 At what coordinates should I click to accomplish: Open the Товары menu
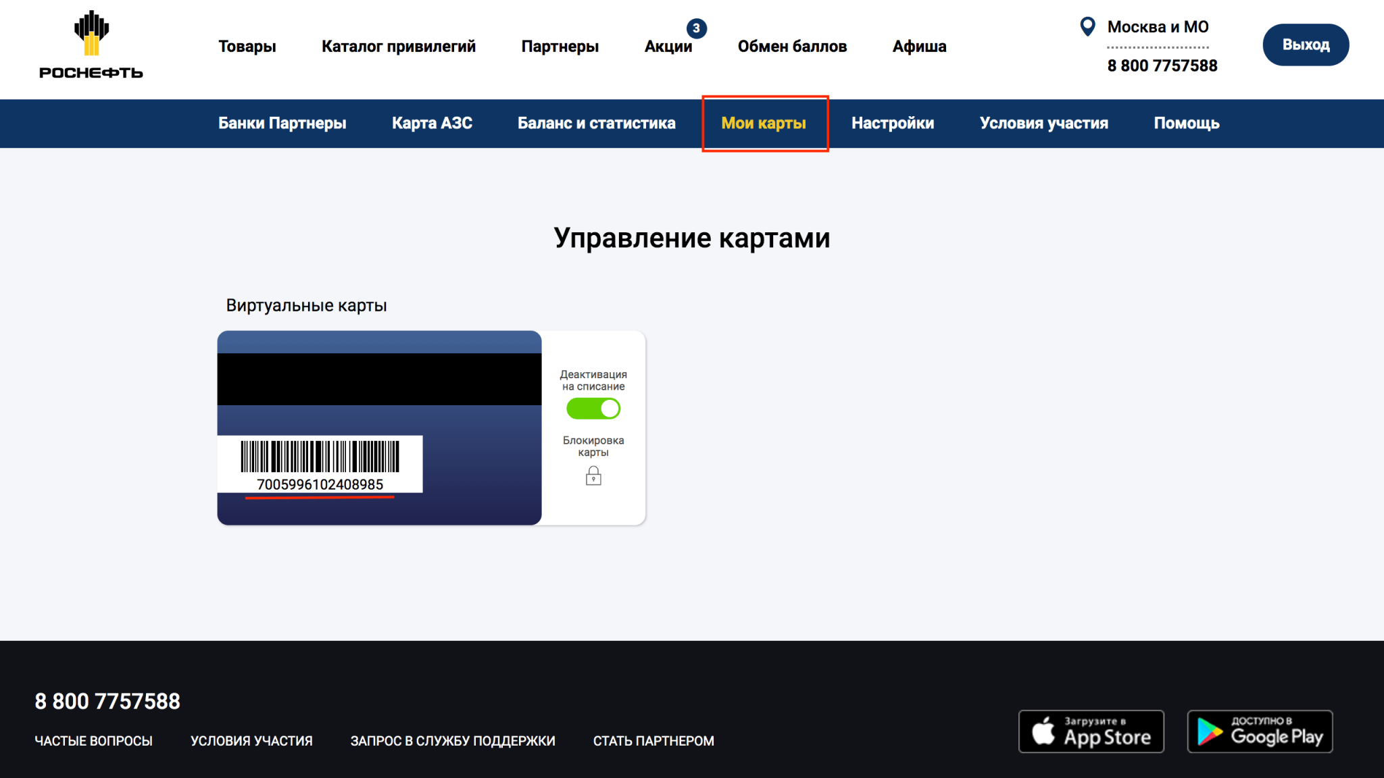(247, 47)
